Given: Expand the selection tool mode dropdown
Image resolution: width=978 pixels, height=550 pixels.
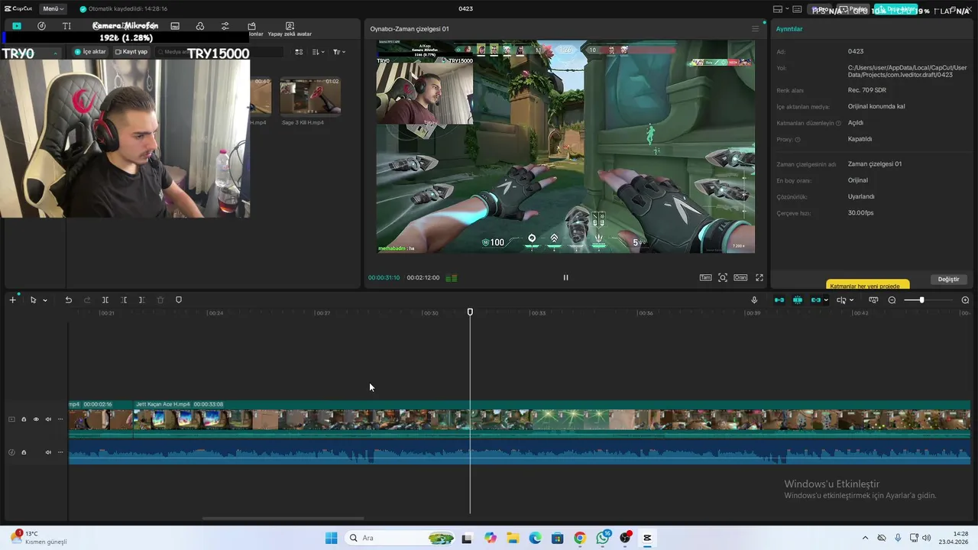Looking at the screenshot, I should click(45, 300).
